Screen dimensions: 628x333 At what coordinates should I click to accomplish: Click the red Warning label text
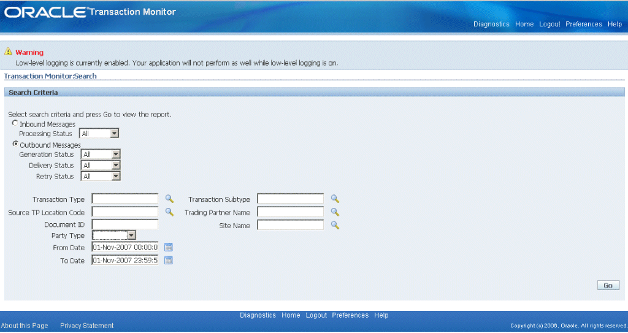pyautogui.click(x=29, y=53)
